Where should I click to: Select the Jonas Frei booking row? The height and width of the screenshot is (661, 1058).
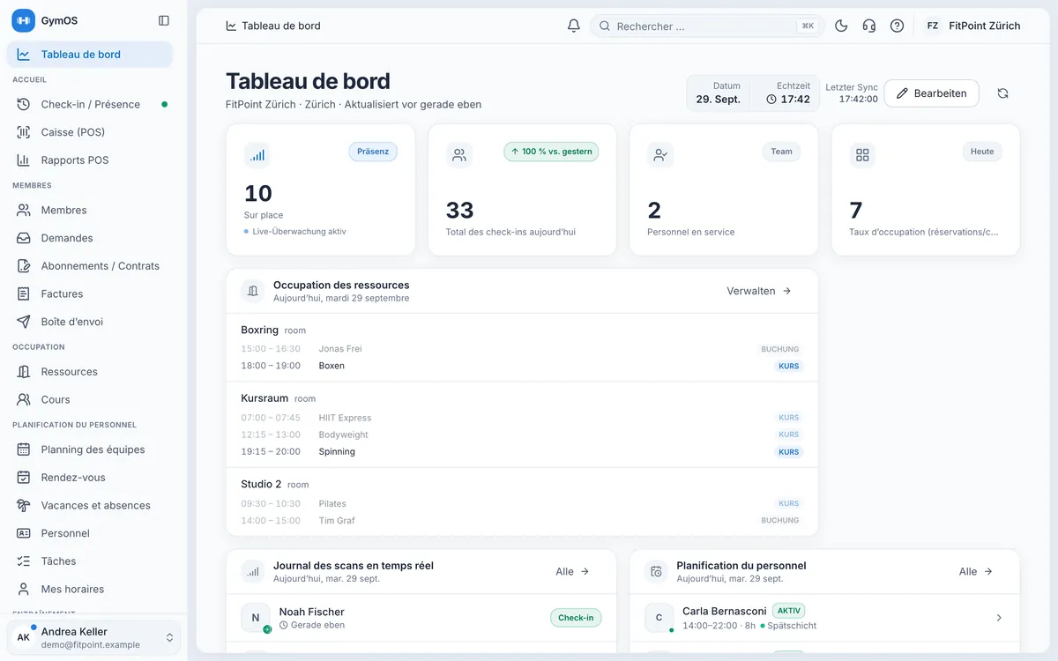point(521,349)
